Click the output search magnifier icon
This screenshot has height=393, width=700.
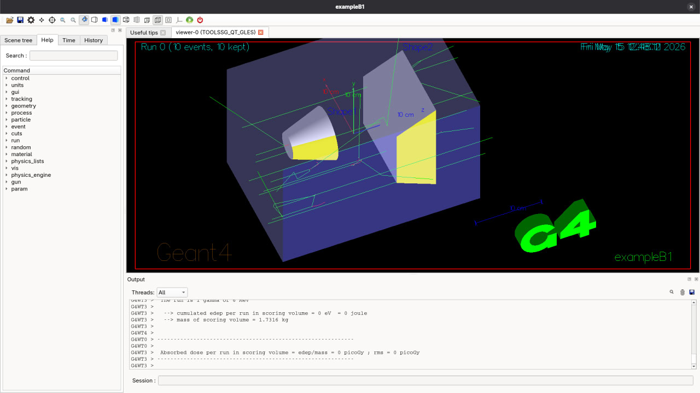click(672, 292)
